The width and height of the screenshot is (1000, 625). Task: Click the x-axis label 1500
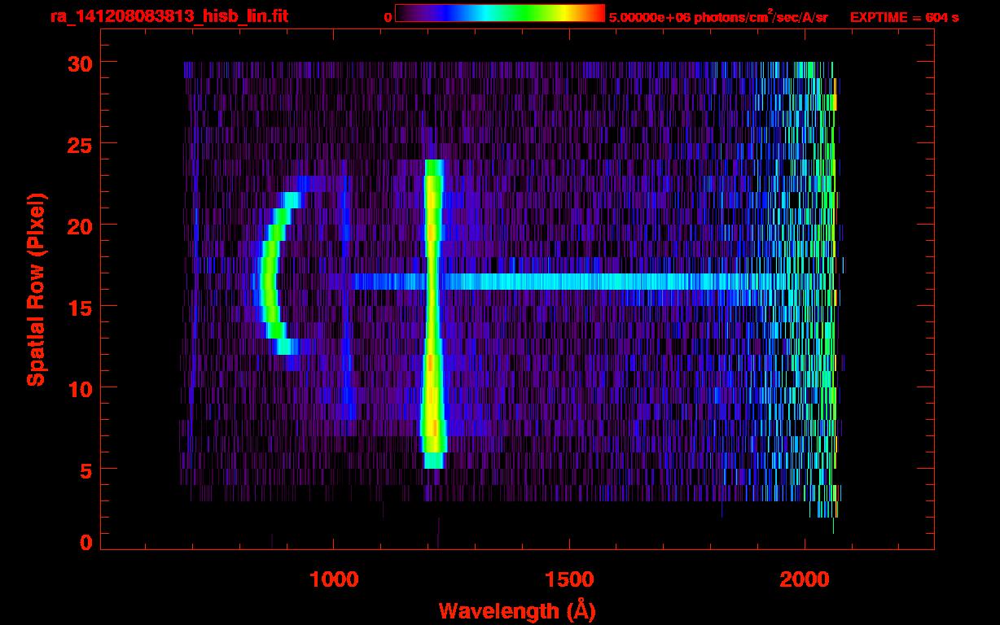(x=569, y=579)
